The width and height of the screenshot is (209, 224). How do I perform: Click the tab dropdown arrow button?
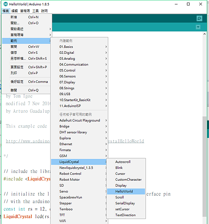pos(198,27)
